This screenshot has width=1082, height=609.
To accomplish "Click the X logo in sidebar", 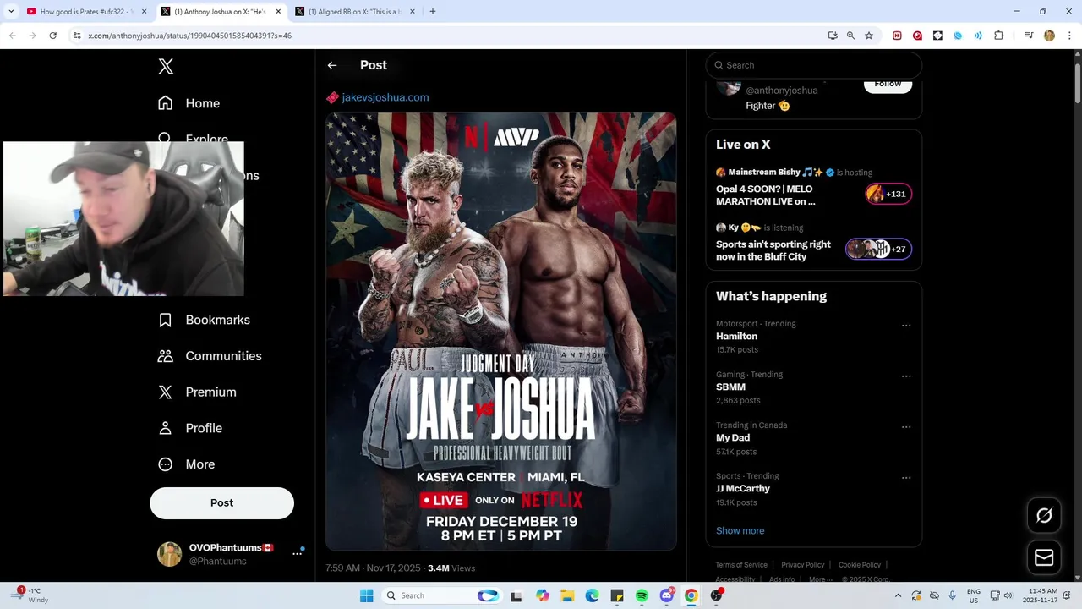I will click(166, 67).
